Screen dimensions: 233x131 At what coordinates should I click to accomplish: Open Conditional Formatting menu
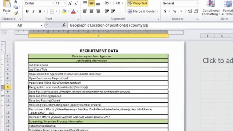[x=211, y=8]
